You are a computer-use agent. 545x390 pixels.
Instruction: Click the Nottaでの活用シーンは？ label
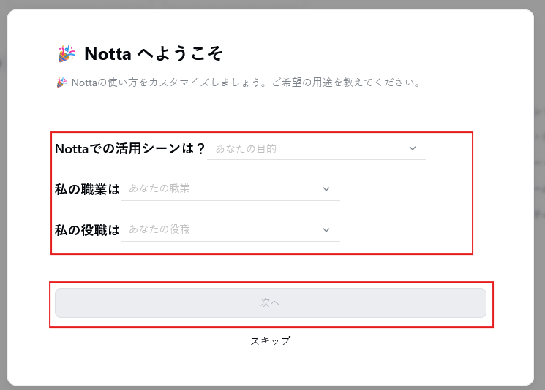[130, 148]
